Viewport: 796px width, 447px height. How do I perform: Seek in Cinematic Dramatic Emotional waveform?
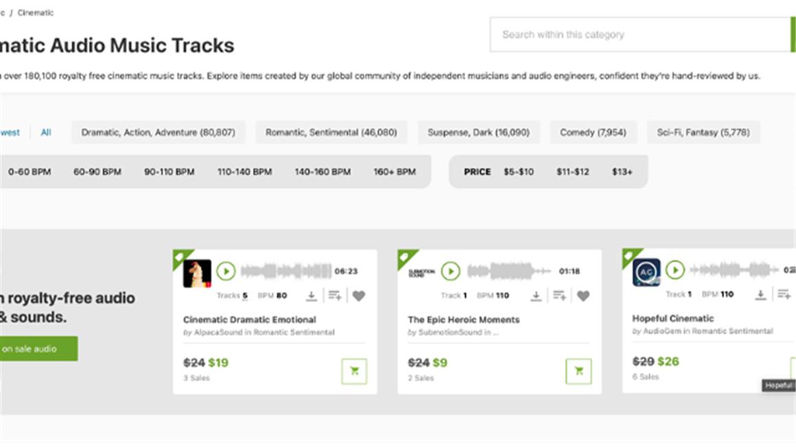(285, 271)
